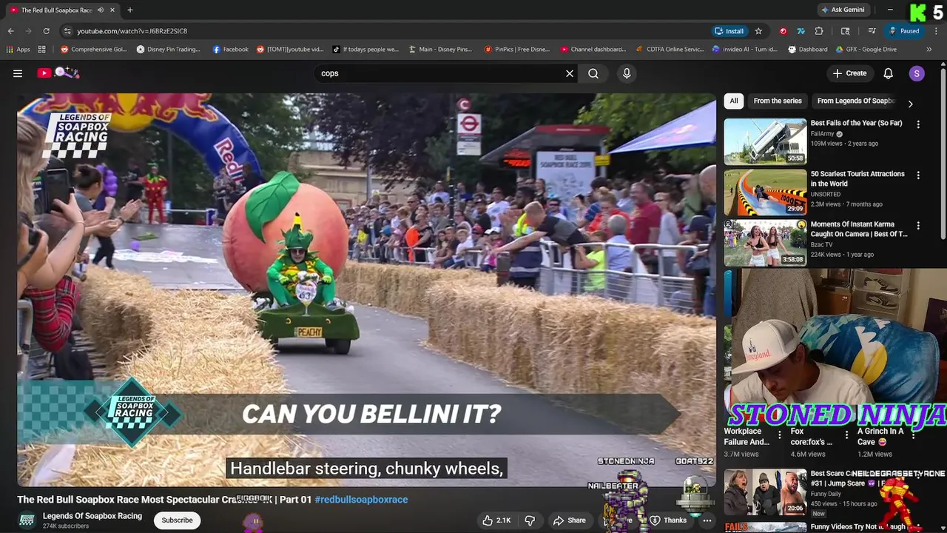Open GFX - Google Drive bookmark
This screenshot has width=947, height=533.
click(866, 50)
